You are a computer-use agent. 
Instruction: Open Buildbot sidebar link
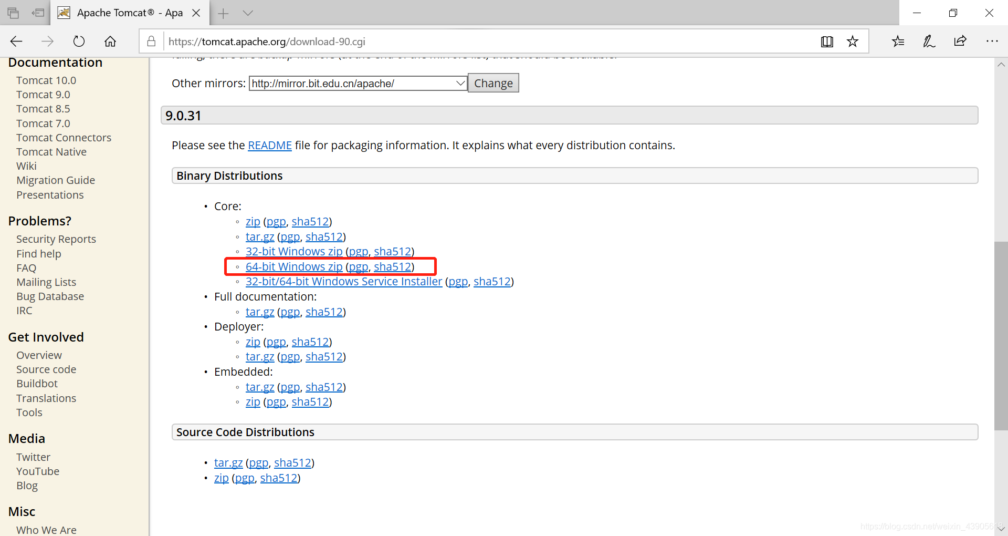pyautogui.click(x=37, y=384)
